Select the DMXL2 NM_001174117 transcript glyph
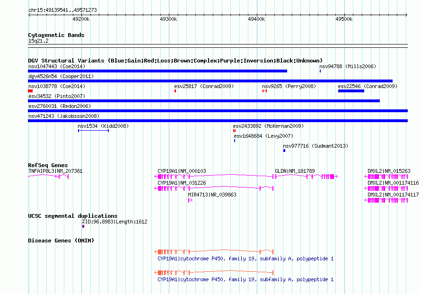The image size is (421, 294). click(386, 200)
